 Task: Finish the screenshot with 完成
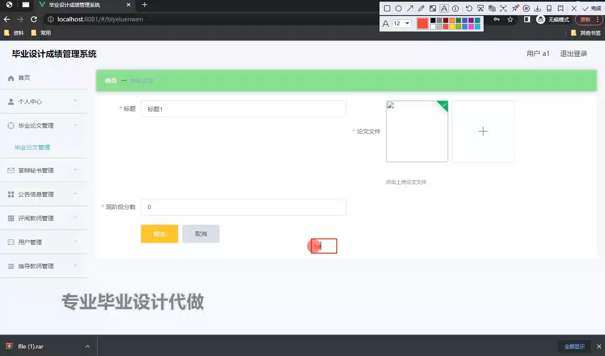(x=592, y=8)
